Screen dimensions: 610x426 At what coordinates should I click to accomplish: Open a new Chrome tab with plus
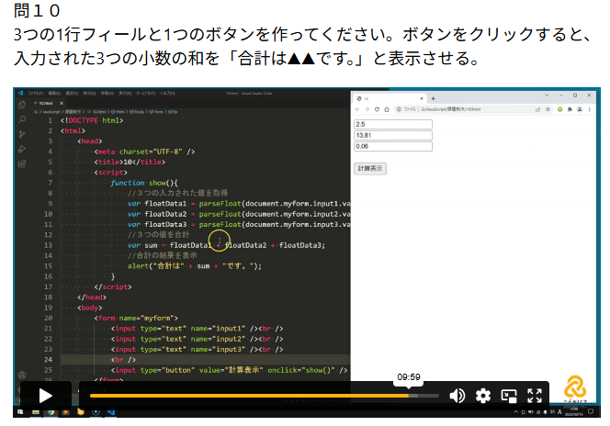coord(433,98)
